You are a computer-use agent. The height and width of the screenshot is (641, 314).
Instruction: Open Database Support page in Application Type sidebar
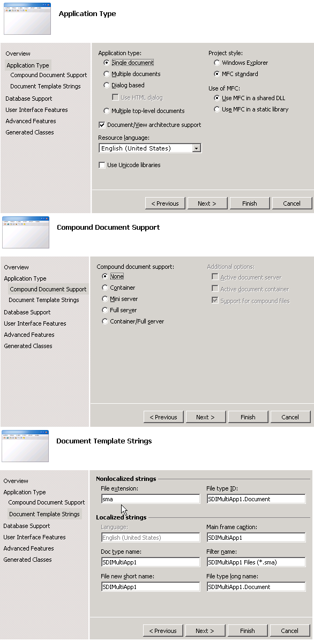coord(28,99)
